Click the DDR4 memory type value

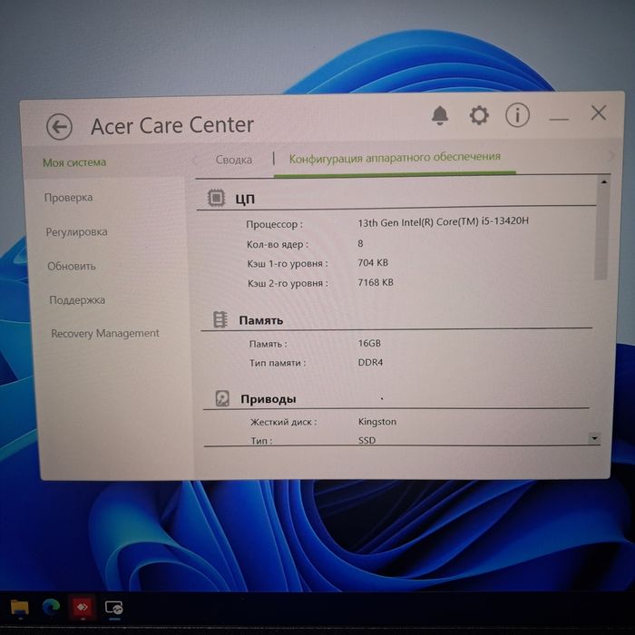coord(370,362)
